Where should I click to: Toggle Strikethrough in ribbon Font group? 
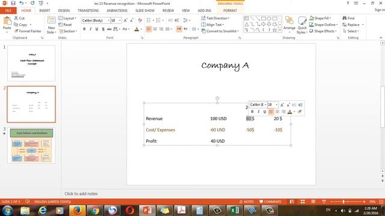tap(109, 29)
